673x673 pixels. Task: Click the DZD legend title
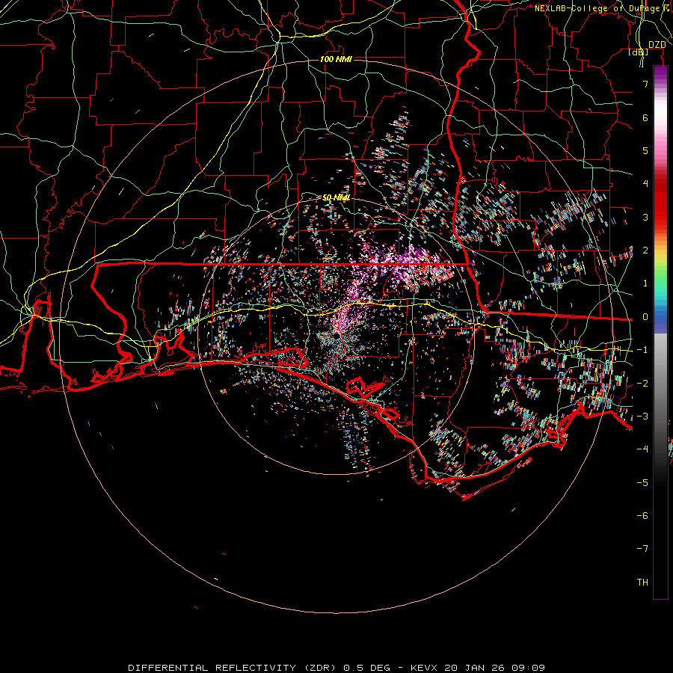(657, 45)
